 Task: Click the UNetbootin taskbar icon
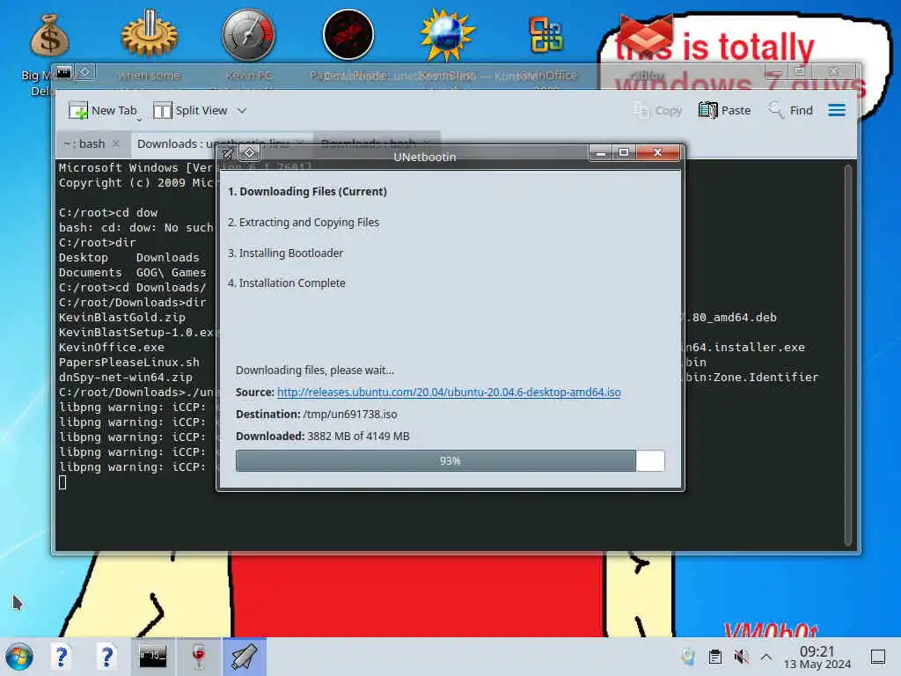[x=245, y=657]
